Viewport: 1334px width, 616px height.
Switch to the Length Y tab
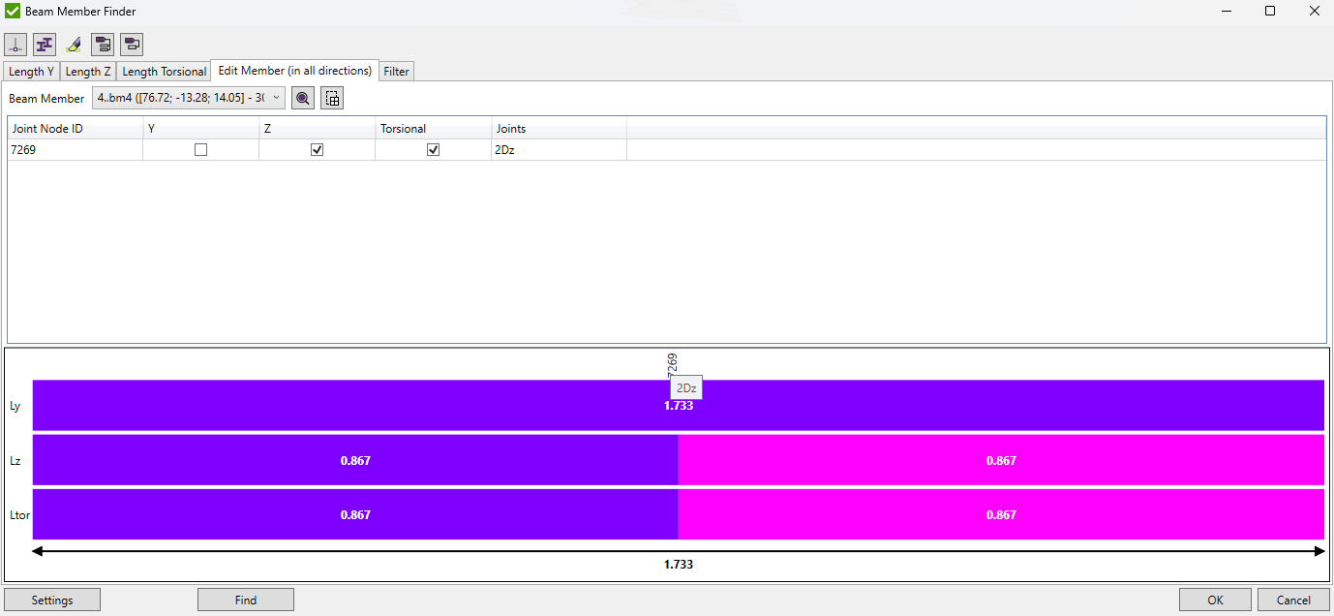[x=31, y=72]
